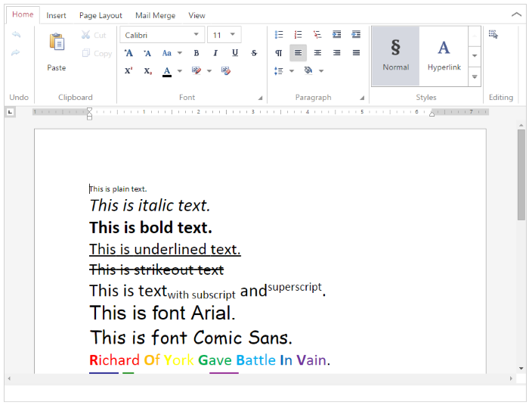Open Paragraph dialog launcher
The image size is (529, 405).
pyautogui.click(x=362, y=98)
